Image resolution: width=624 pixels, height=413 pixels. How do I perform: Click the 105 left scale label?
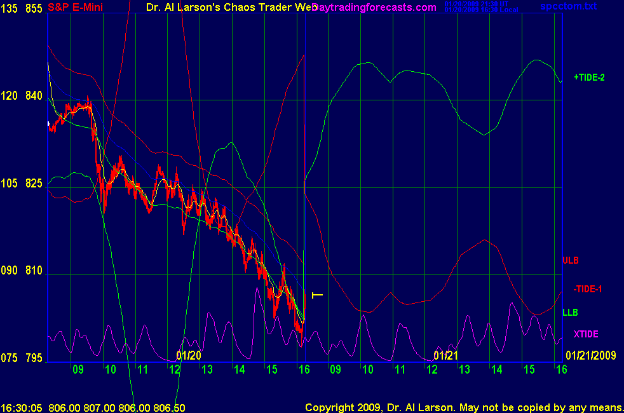[9, 184]
